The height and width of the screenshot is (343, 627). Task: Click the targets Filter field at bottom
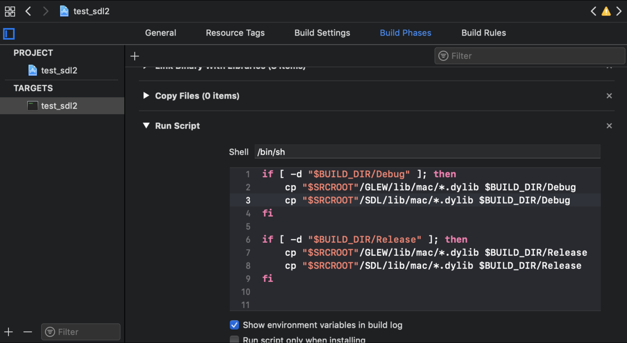pos(81,332)
